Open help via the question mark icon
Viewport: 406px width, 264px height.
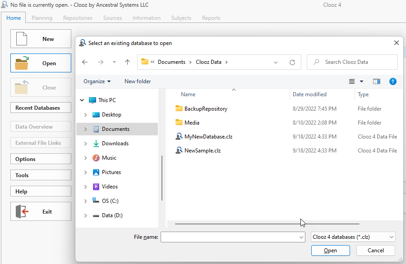coord(393,81)
